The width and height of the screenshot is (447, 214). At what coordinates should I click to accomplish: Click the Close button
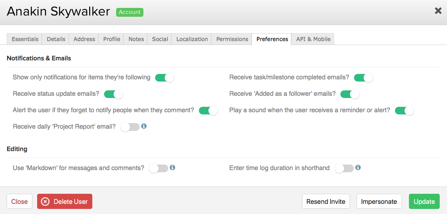click(19, 201)
